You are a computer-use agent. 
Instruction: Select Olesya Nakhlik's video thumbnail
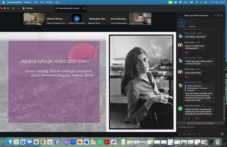point(34,19)
